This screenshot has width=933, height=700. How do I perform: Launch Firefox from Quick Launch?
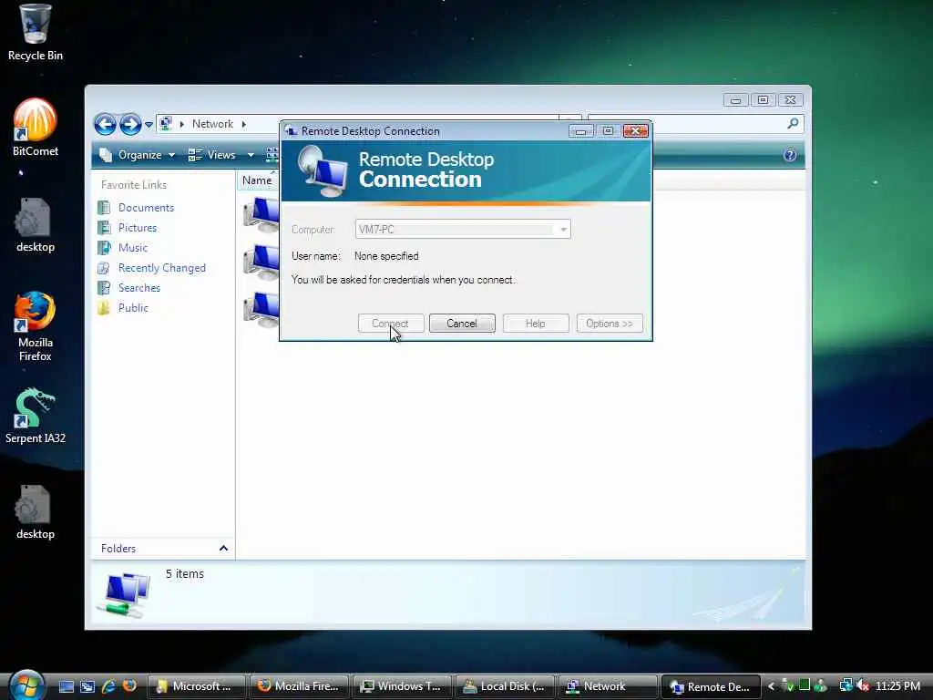tap(129, 686)
